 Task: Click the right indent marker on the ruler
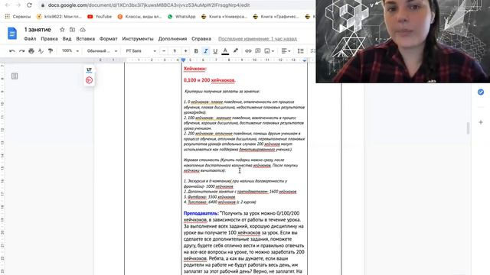(305, 60)
